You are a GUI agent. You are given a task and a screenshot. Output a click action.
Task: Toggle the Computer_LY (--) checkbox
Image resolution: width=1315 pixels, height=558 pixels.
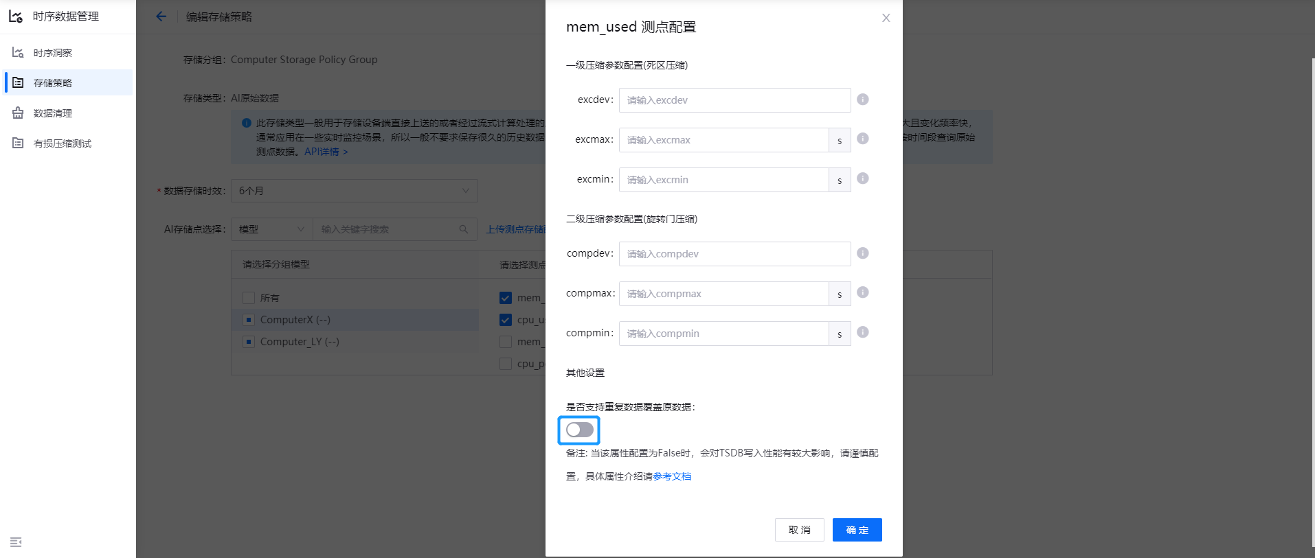pos(249,342)
